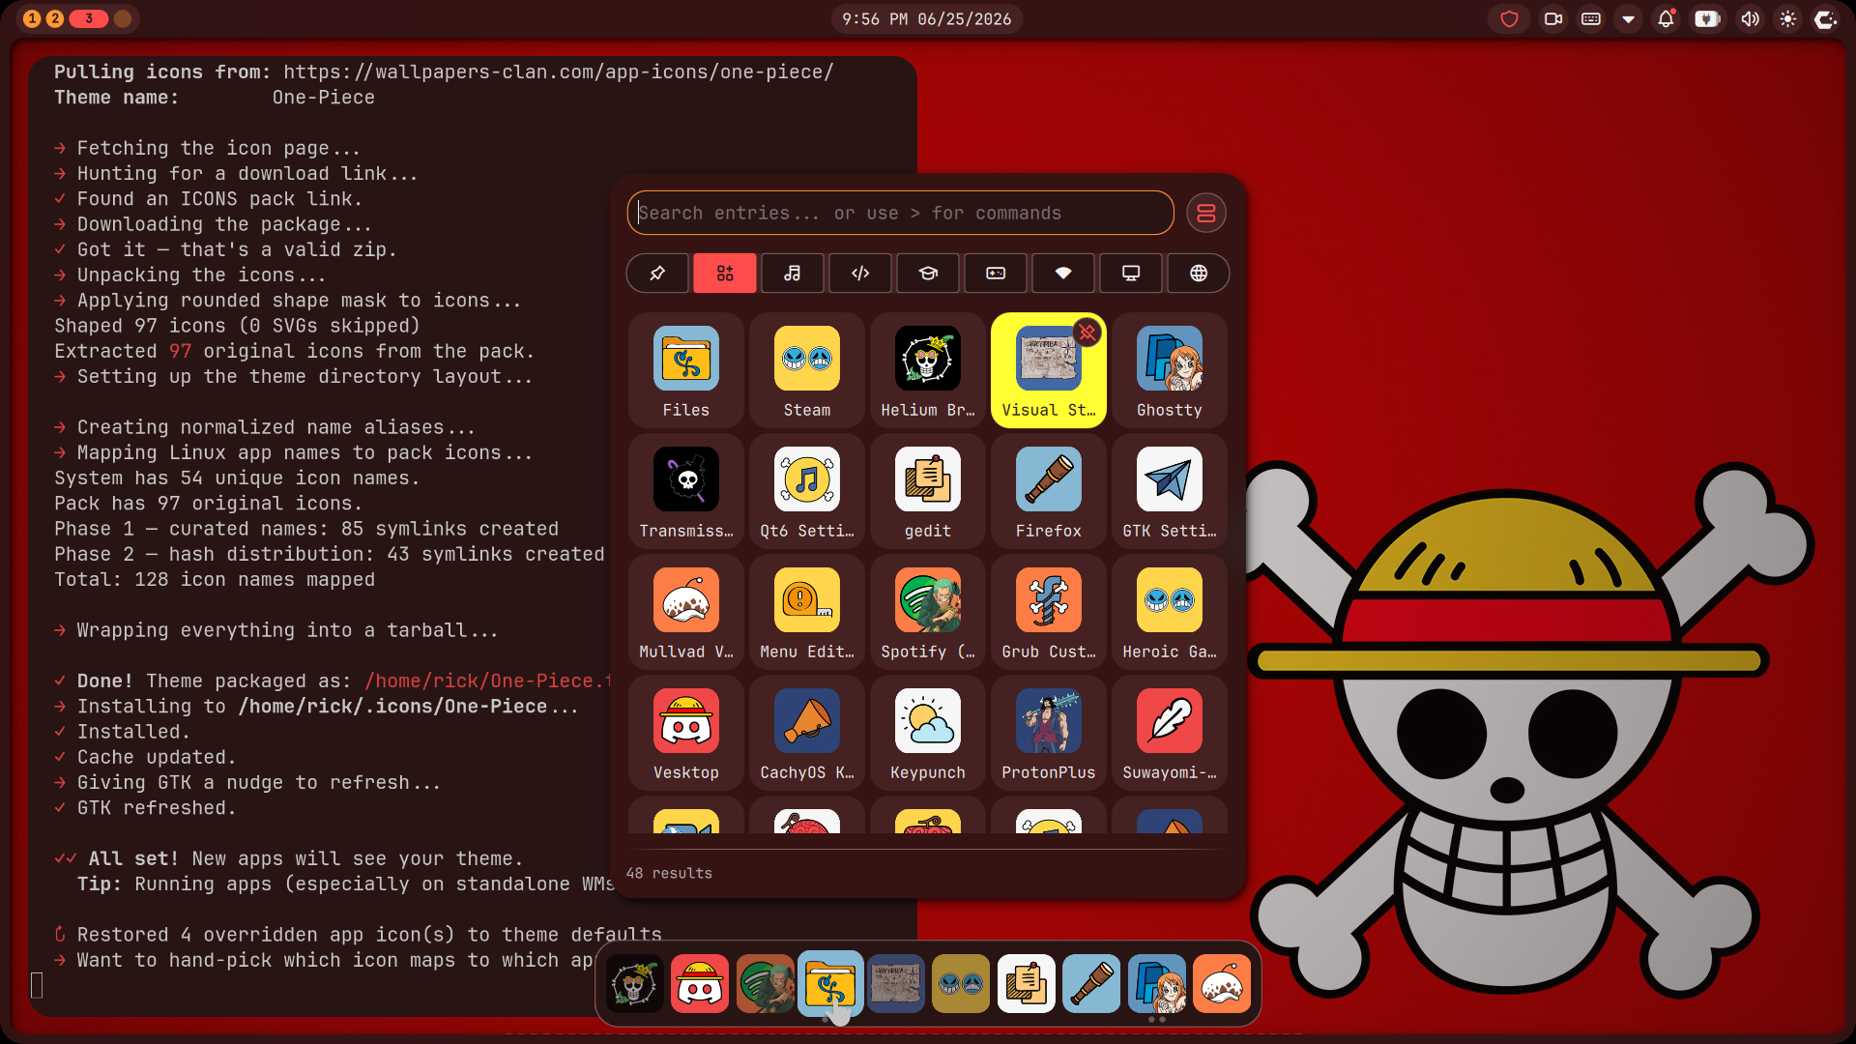The image size is (1856, 1044).
Task: Open Firefox spyglass icon in dock
Action: point(1091,984)
